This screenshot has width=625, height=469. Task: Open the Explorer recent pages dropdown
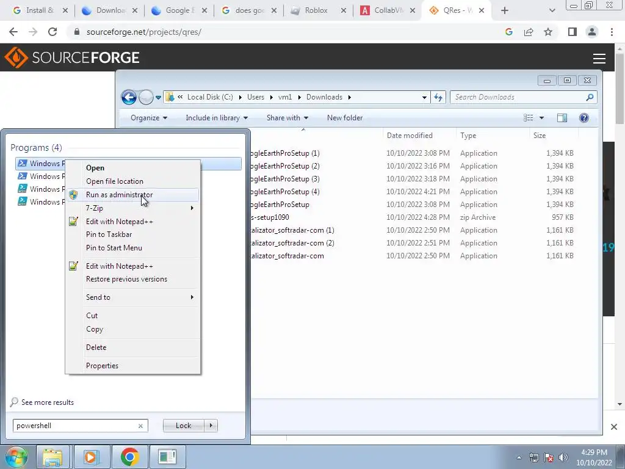(158, 97)
